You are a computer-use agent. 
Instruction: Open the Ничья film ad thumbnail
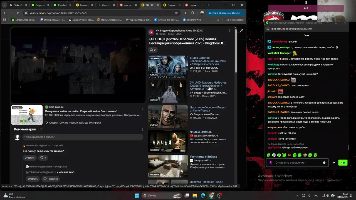click(x=168, y=141)
